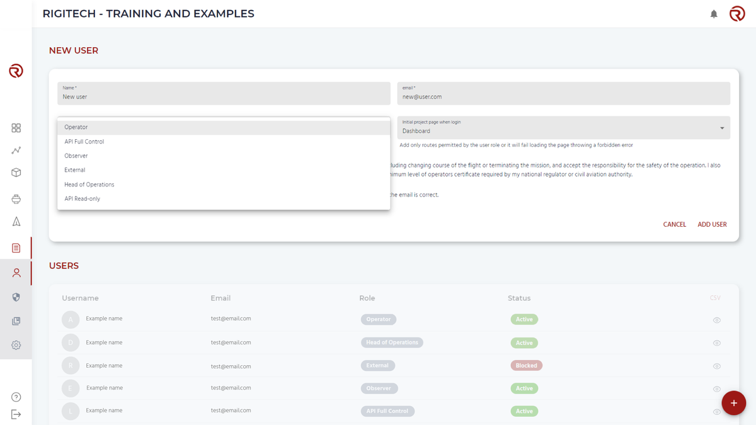The height and width of the screenshot is (425, 756).
Task: Open the notifications bell
Action: pos(714,13)
